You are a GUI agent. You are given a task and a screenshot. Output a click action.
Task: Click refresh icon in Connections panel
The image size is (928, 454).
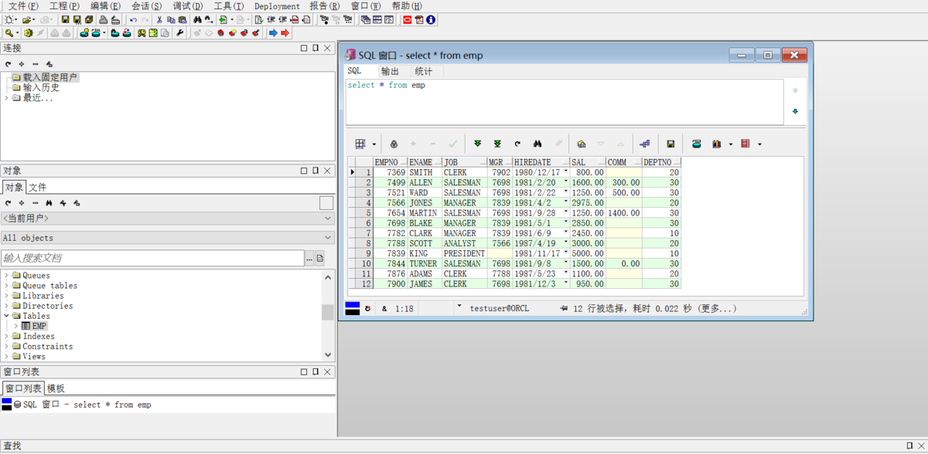point(9,64)
